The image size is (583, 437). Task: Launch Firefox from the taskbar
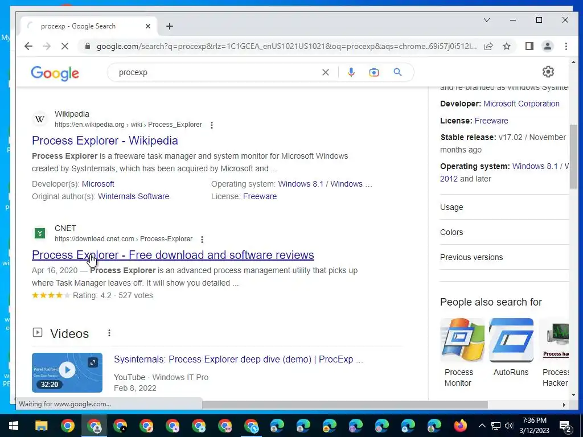(460, 426)
